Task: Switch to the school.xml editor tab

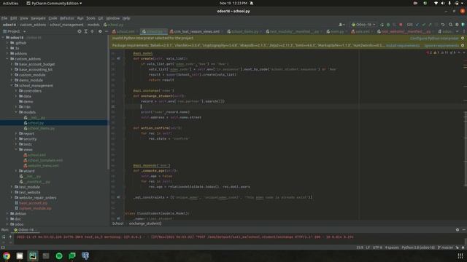Action: (125, 31)
